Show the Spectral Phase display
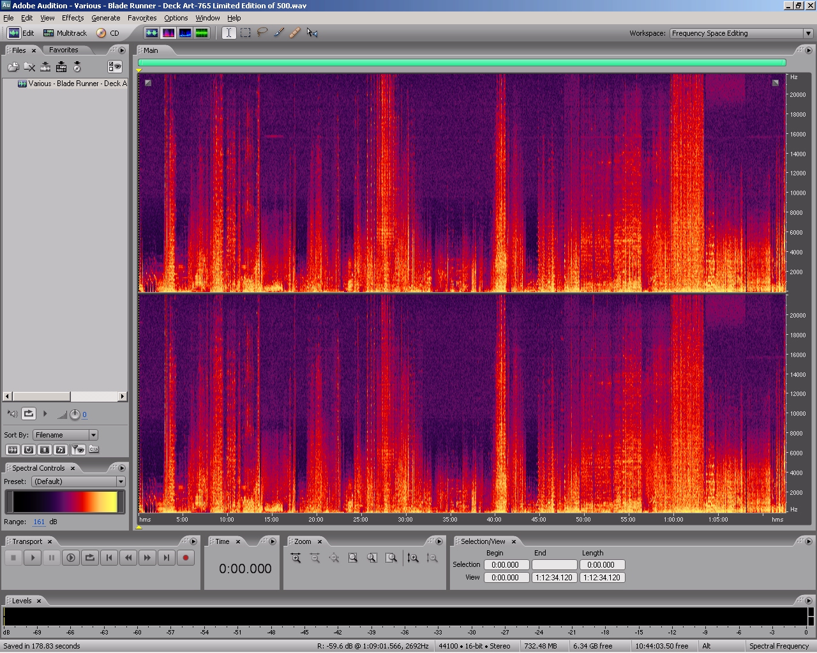Image resolution: width=817 pixels, height=653 pixels. 202,33
